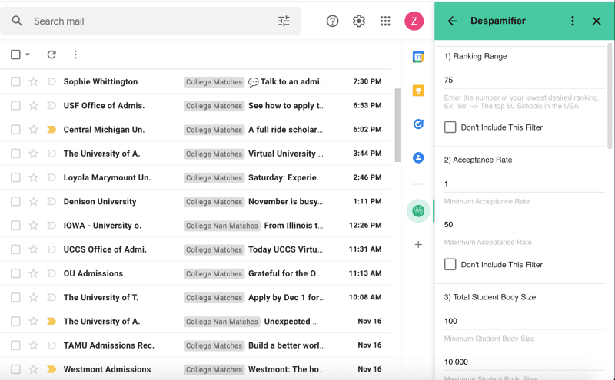Select the Sophie Whittington email checkbox
This screenshot has height=380, width=615.
[x=15, y=82]
